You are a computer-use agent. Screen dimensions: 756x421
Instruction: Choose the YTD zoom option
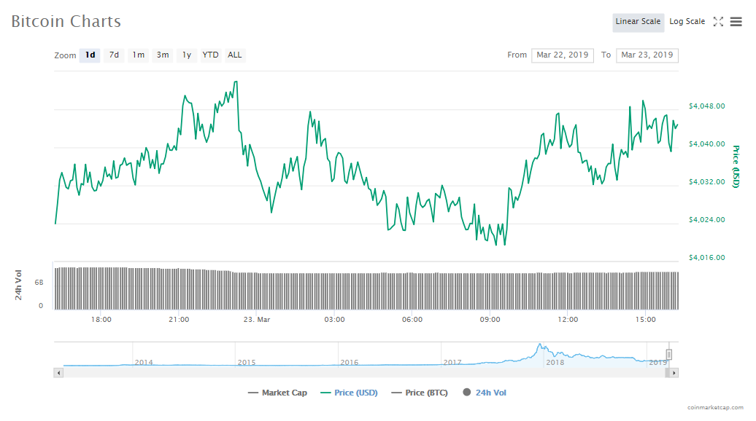pos(210,55)
